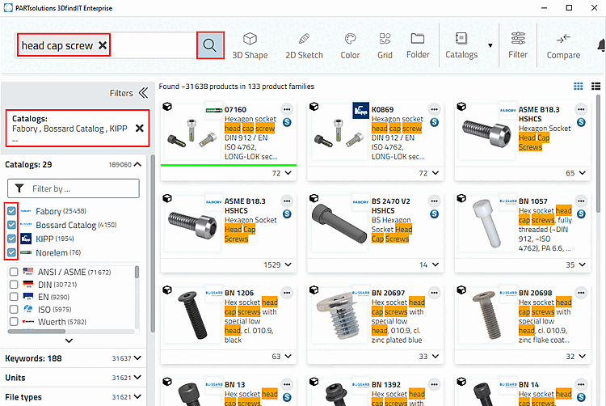
Task: Open the Compare tool
Action: click(563, 45)
